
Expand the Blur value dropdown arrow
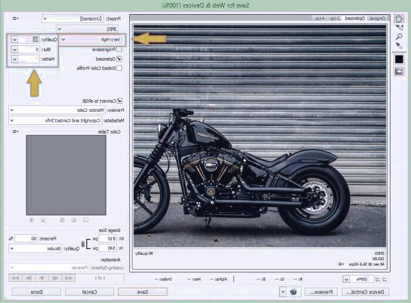tap(15, 49)
